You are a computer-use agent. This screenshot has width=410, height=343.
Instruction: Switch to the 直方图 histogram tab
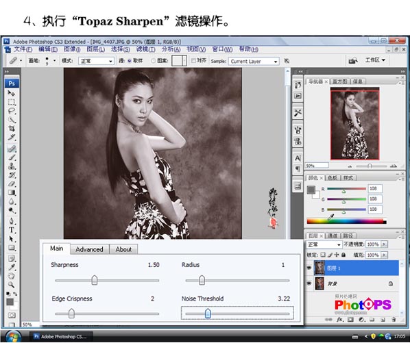[339, 81]
